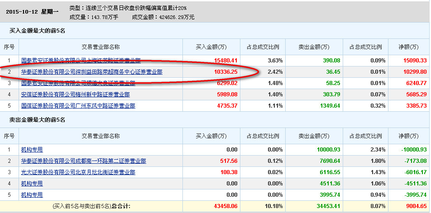Image resolution: width=431 pixels, height=213 pixels.
Task: Select buy amount 6299.02
Action: [x=227, y=83]
